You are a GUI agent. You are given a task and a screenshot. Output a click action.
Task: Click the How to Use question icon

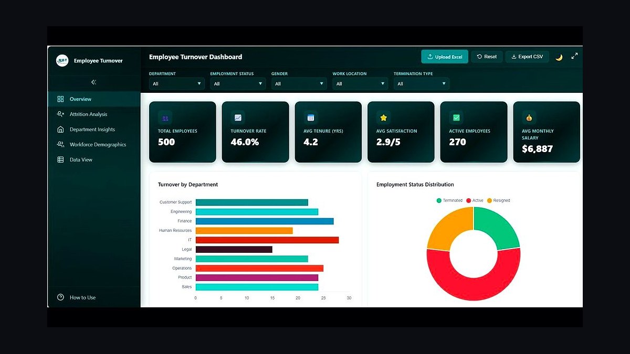(x=60, y=297)
